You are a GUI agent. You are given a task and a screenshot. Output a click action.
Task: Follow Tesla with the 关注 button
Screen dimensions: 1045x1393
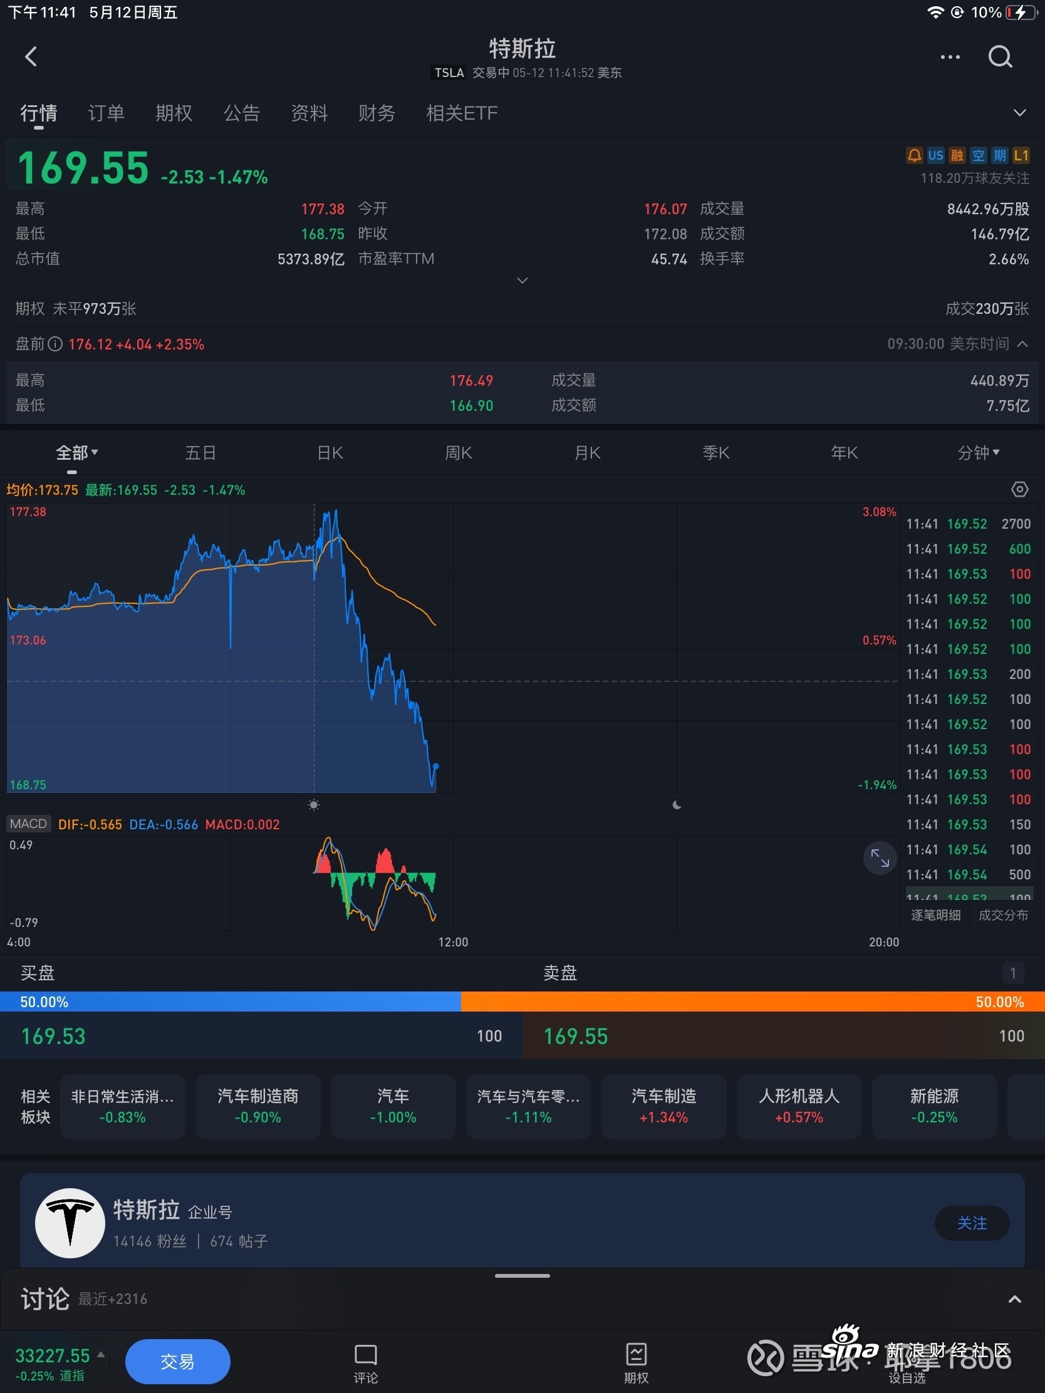tap(972, 1223)
